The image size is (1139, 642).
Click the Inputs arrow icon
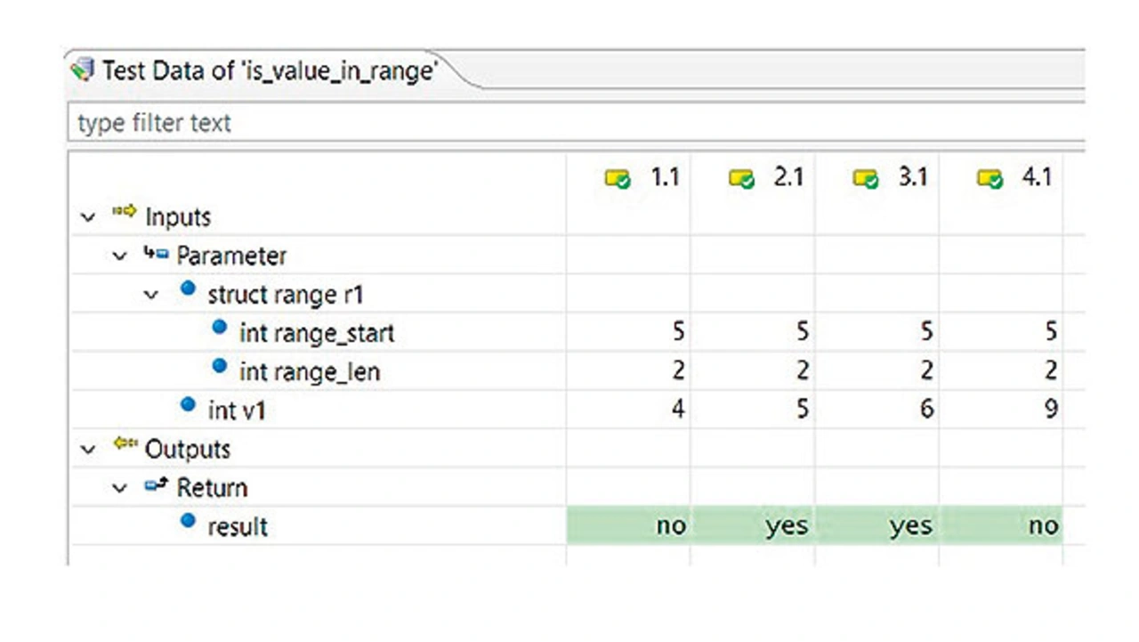(x=124, y=213)
